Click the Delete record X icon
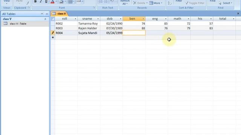Viewport: 241px width, 135px height. coord(135,3)
